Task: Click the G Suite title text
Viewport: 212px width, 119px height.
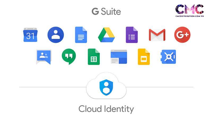Action: tap(106, 11)
